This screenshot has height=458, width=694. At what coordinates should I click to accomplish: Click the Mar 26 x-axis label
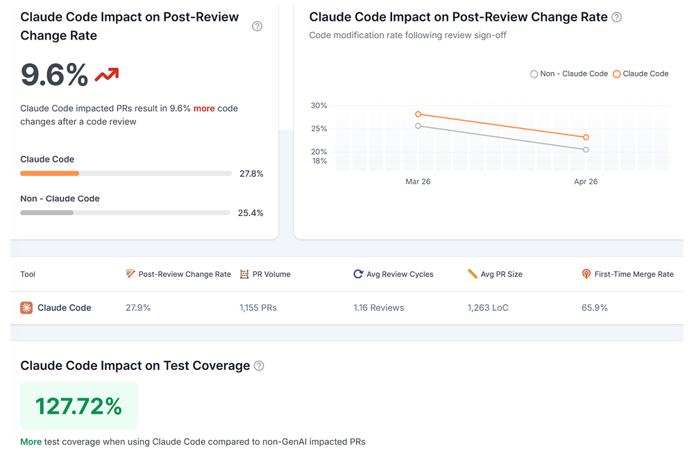point(418,181)
